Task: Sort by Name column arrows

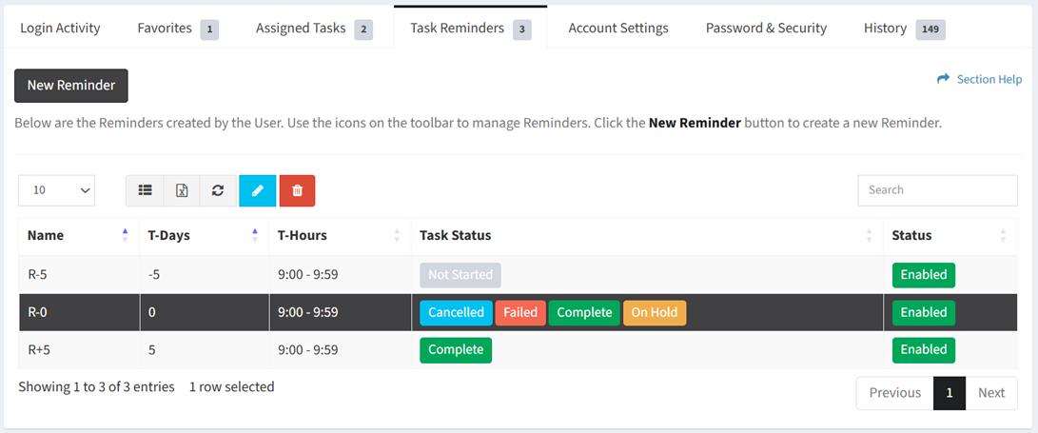Action: [126, 236]
